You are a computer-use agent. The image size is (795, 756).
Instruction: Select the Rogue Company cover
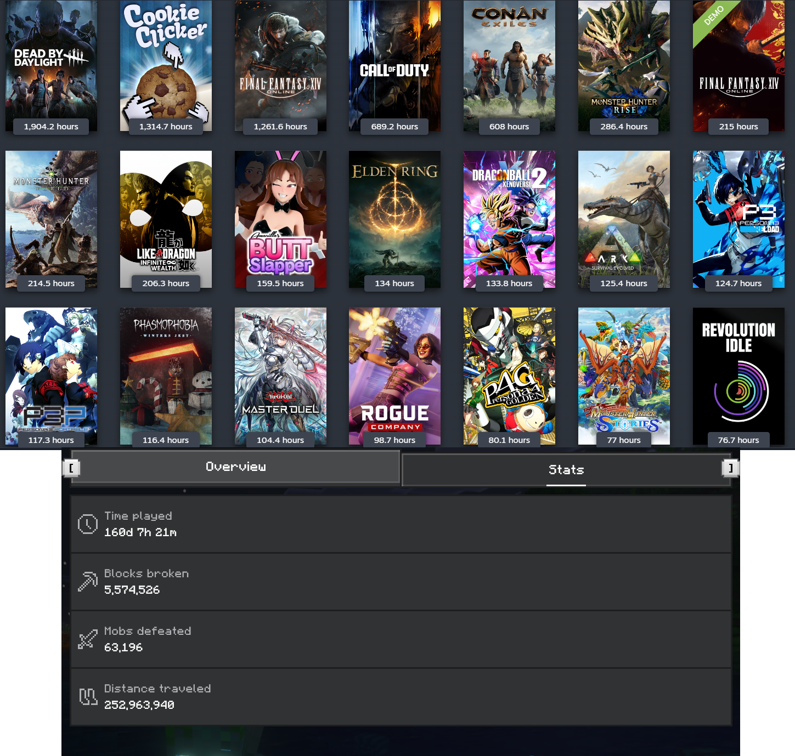point(394,376)
